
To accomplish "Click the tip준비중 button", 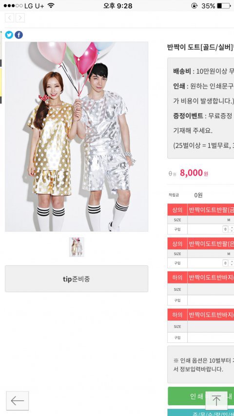I will (x=77, y=278).
